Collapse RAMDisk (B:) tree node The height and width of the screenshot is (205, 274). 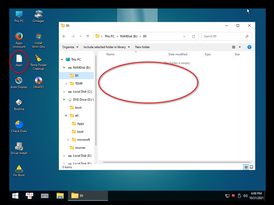tap(64, 68)
